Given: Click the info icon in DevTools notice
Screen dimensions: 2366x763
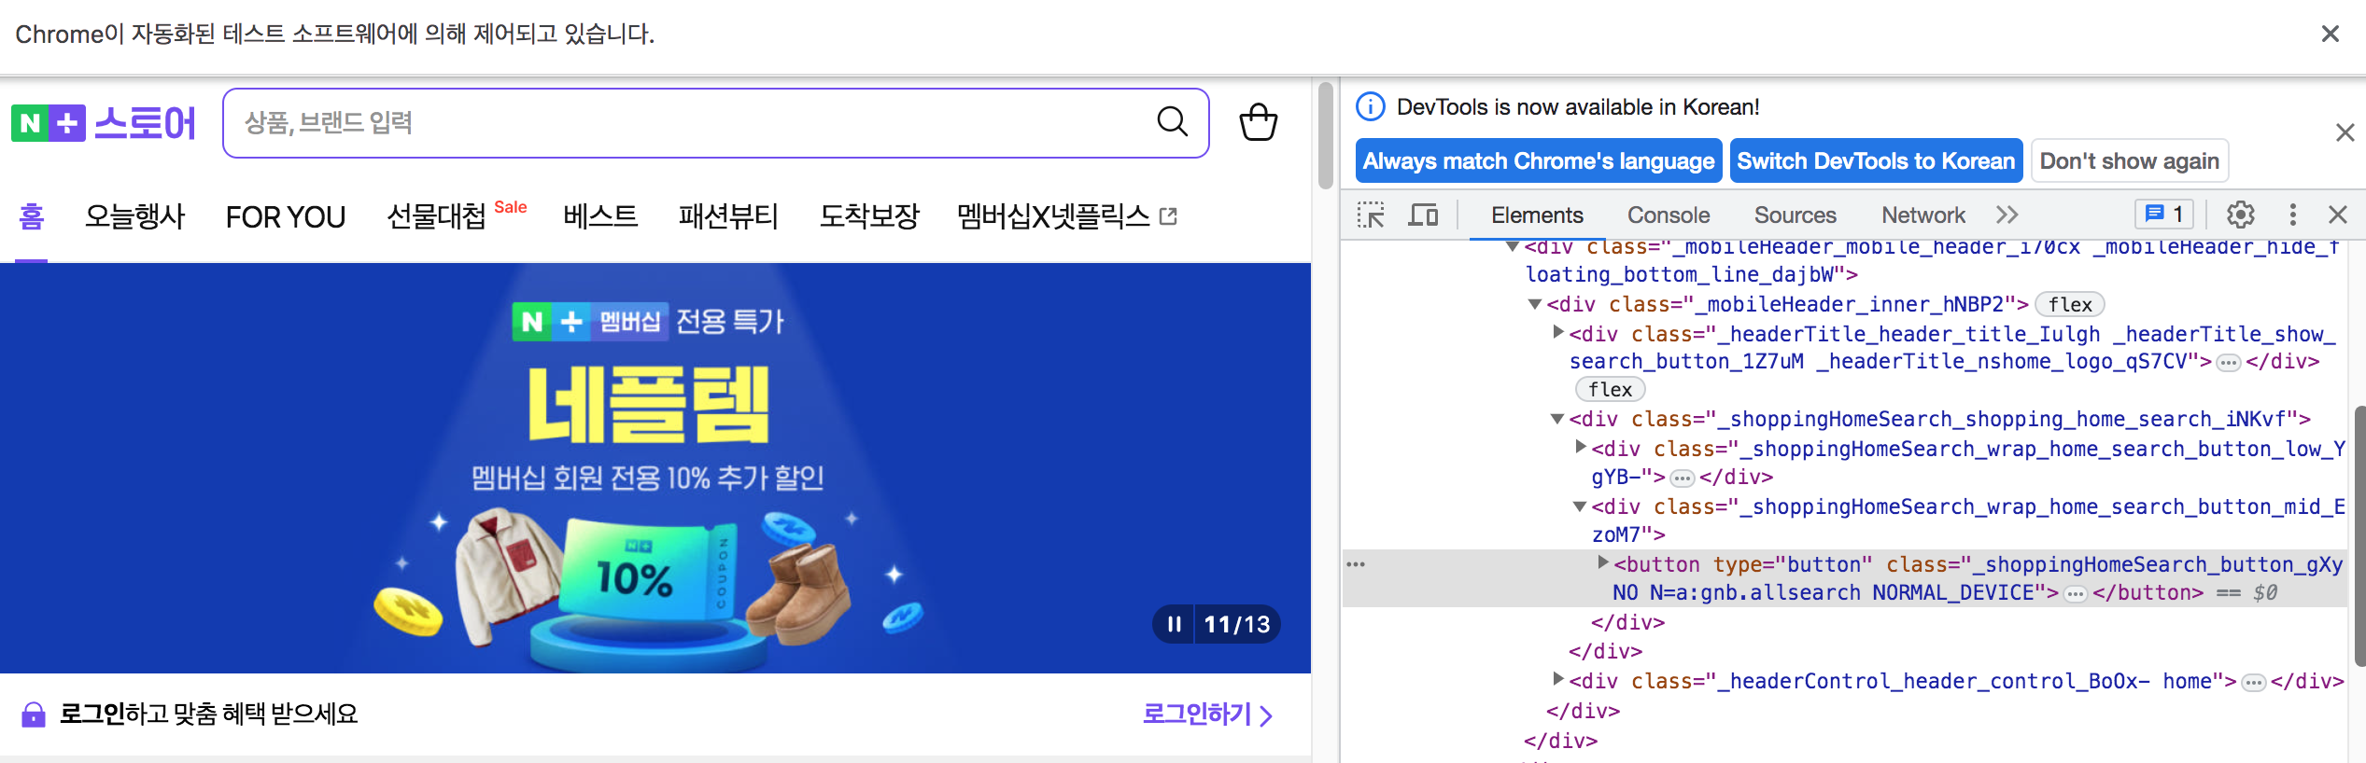Looking at the screenshot, I should (1370, 107).
